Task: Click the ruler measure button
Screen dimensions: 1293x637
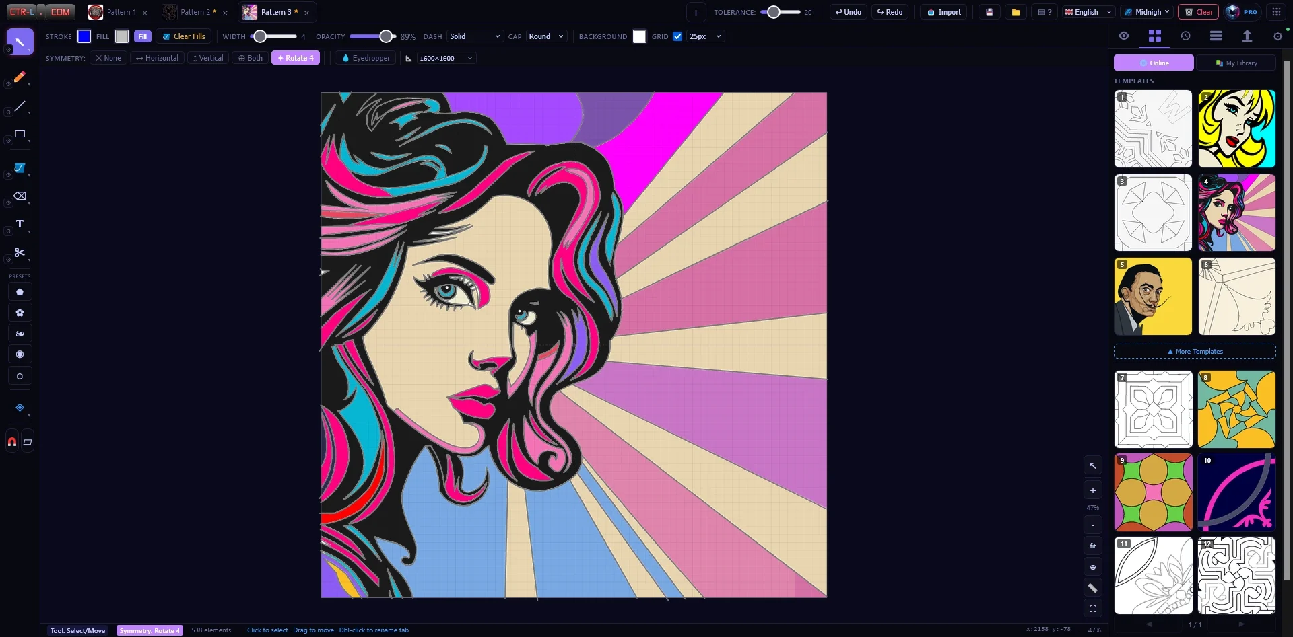Action: coord(1093,588)
